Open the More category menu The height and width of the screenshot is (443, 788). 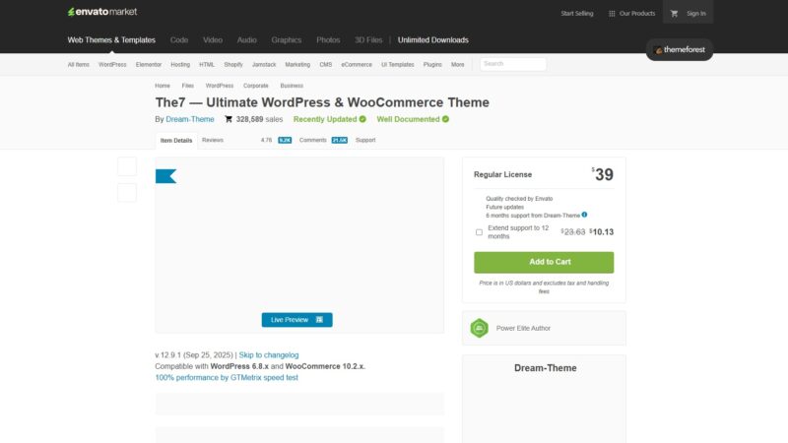click(457, 64)
